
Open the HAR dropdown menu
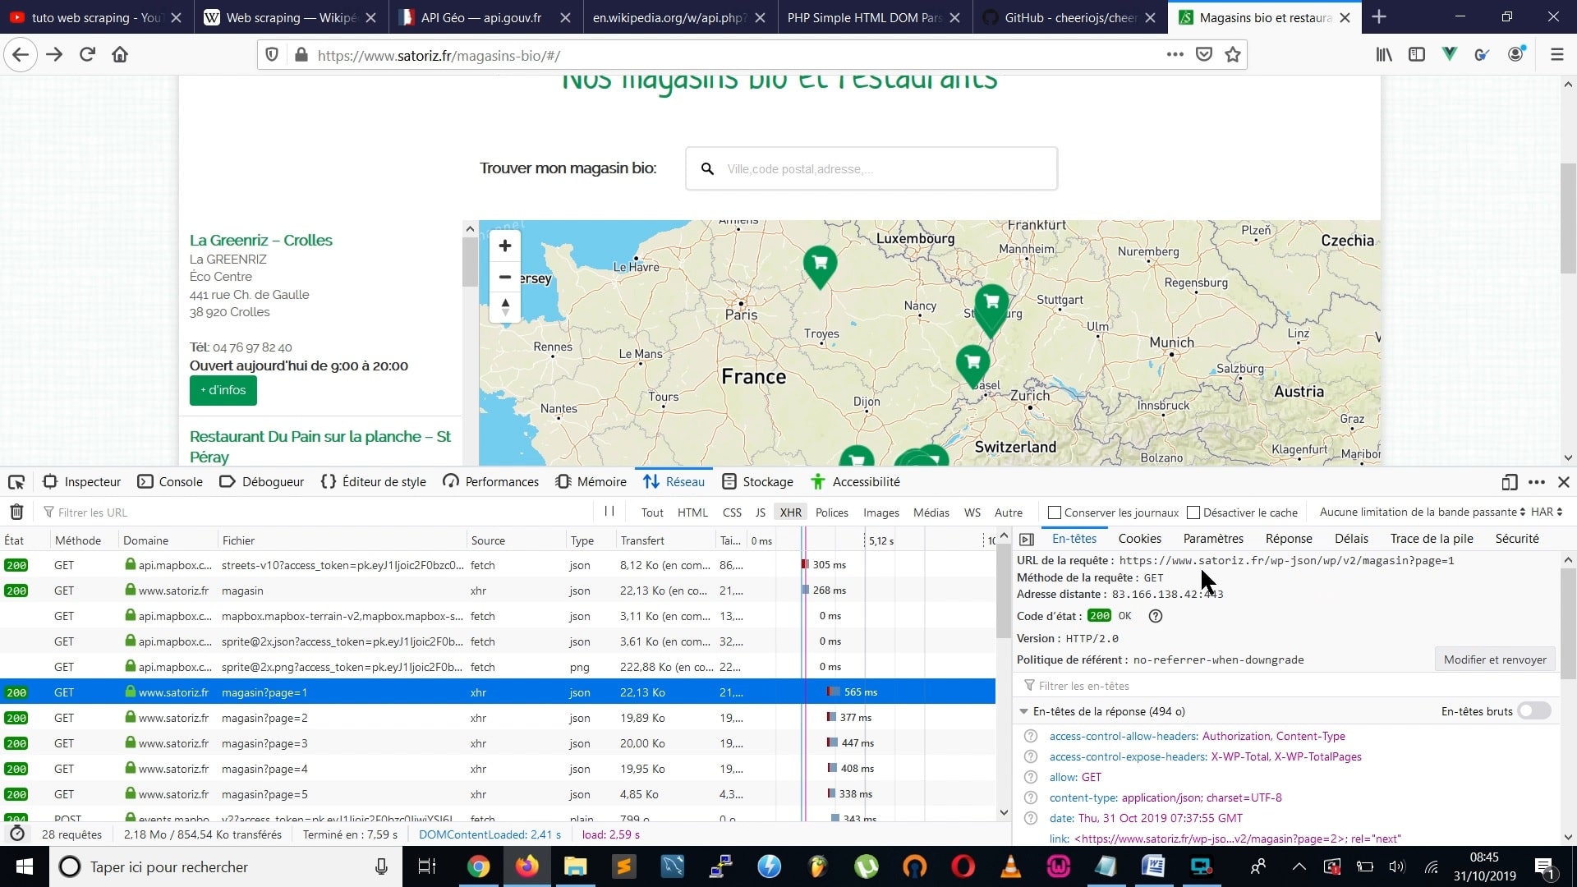[1546, 512]
